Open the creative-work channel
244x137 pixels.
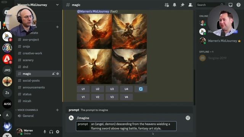coord(38,53)
